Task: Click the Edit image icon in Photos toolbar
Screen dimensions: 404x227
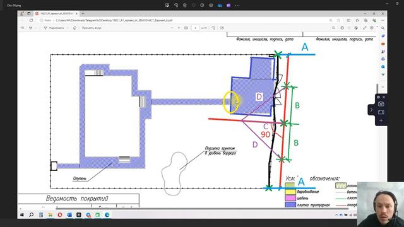Action: 167,5
